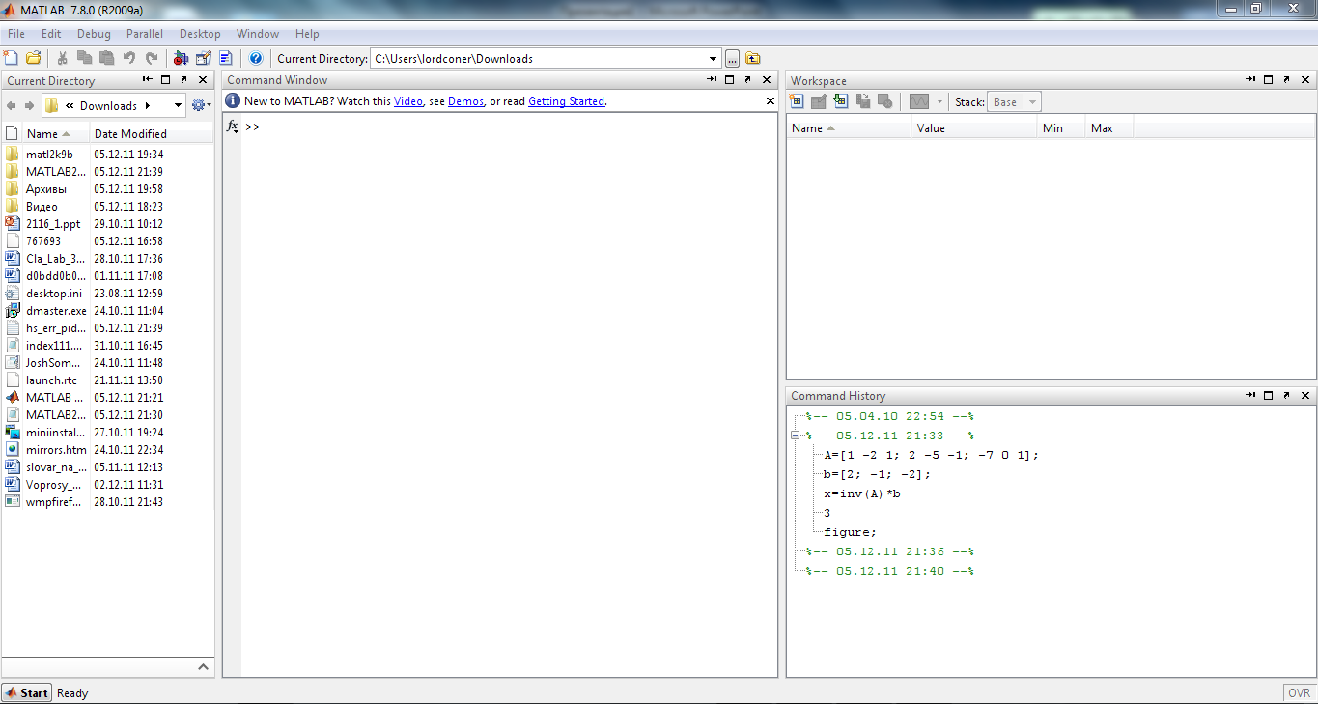Open the Getting Started link
Viewport: 1318px width, 704px height.
click(x=566, y=100)
